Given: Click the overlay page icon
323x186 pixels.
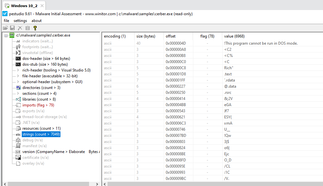Looking at the screenshot, I should click(x=18, y=163).
